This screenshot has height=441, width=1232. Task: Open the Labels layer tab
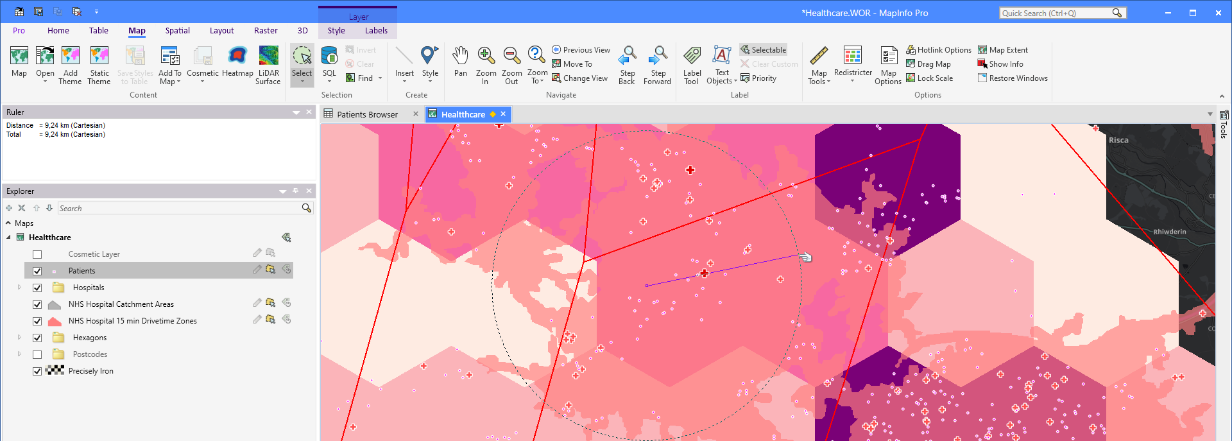tap(376, 31)
